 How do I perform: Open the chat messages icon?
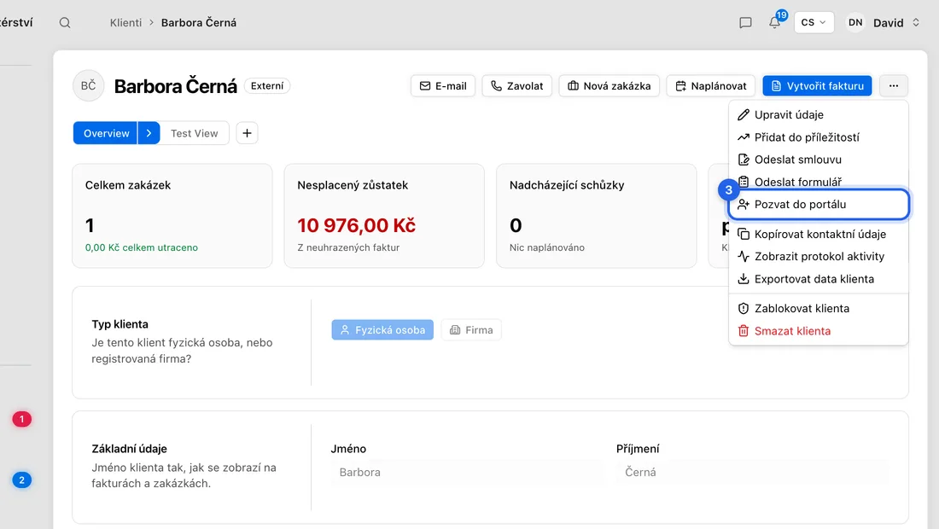pos(745,23)
